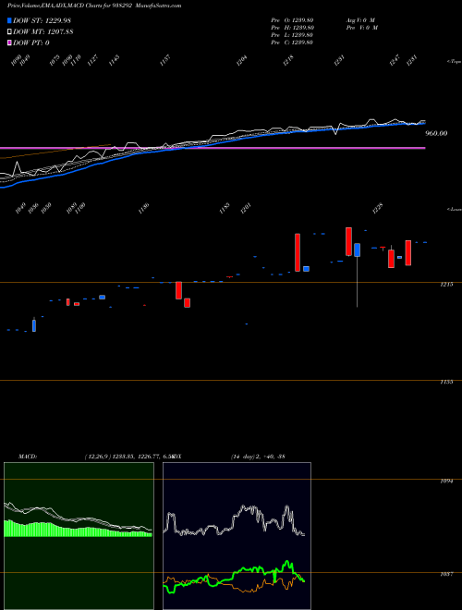Click the 1094 price axis label
Viewport: 462px width, 610px height.
point(446,482)
